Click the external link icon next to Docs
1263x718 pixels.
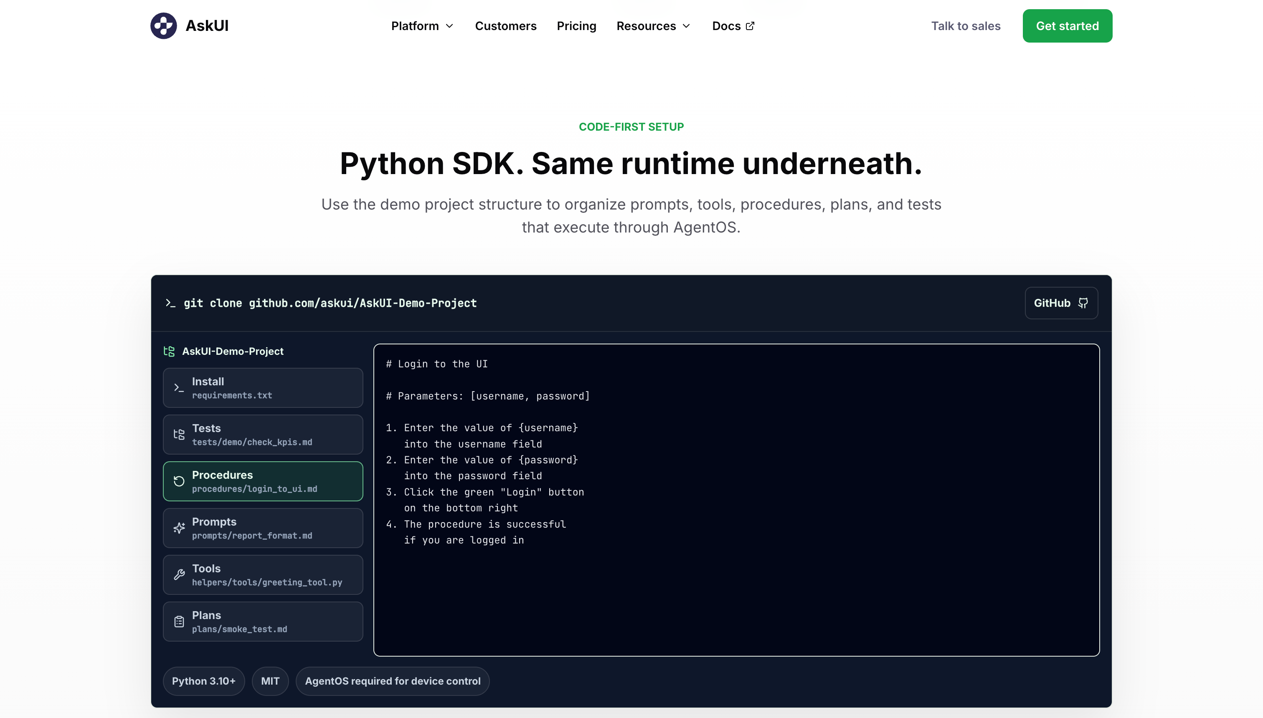click(750, 25)
